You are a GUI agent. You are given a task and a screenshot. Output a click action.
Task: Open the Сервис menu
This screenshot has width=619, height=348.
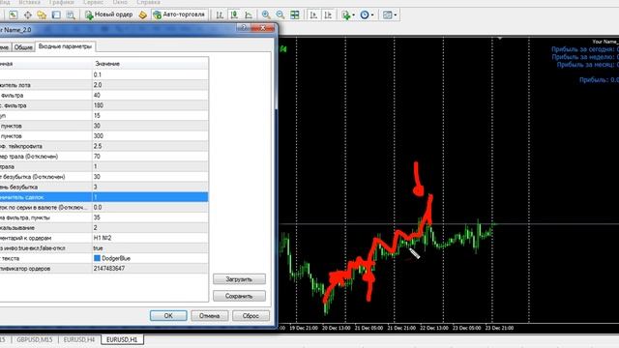tap(93, 2)
